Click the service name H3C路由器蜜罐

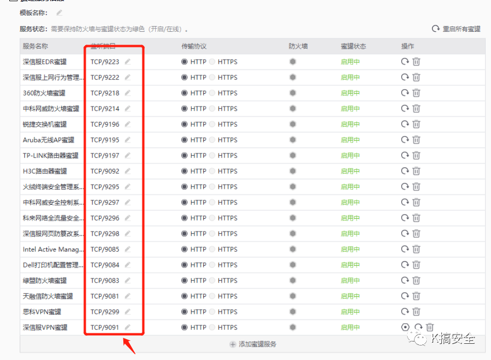coord(45,171)
